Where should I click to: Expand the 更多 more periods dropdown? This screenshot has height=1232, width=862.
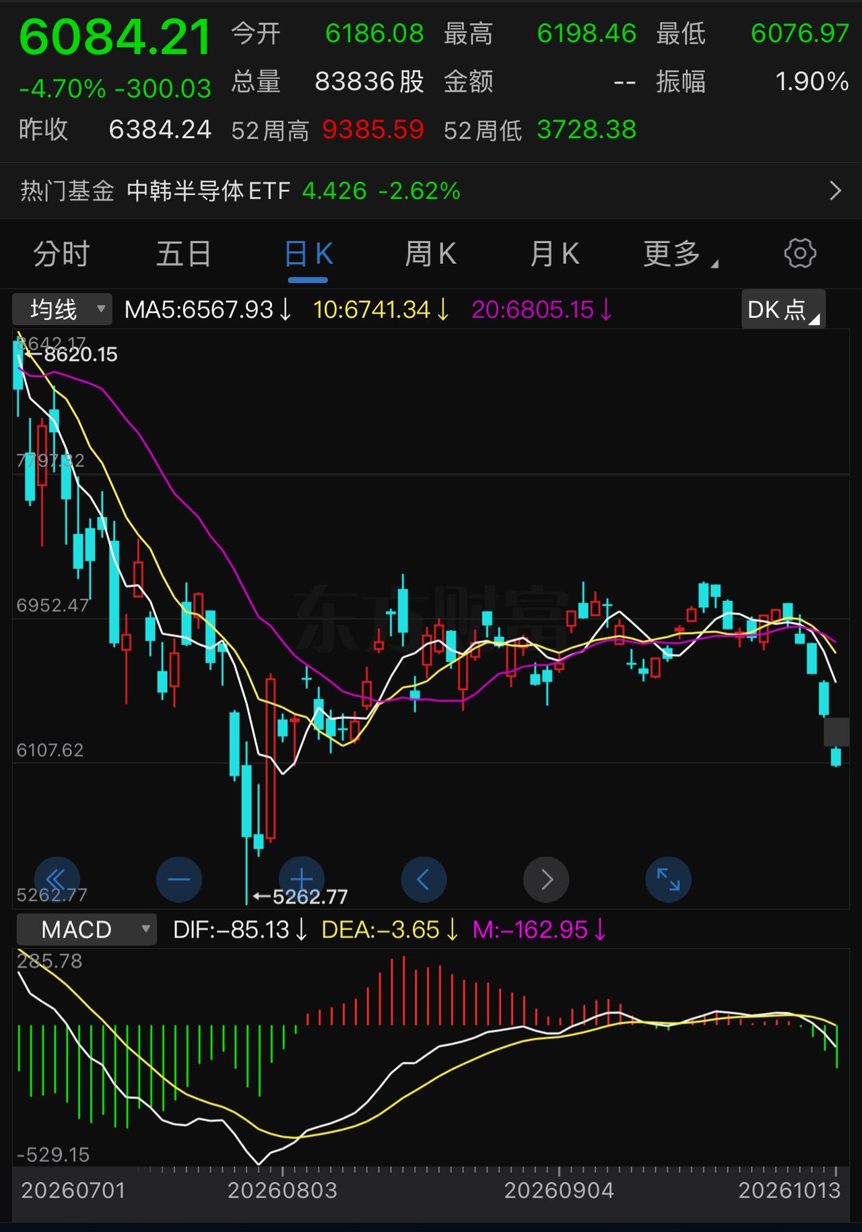click(680, 254)
